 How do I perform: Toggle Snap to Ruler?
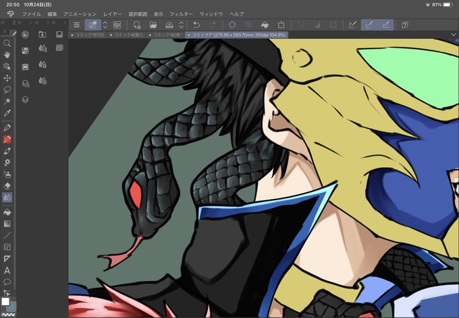(x=353, y=25)
